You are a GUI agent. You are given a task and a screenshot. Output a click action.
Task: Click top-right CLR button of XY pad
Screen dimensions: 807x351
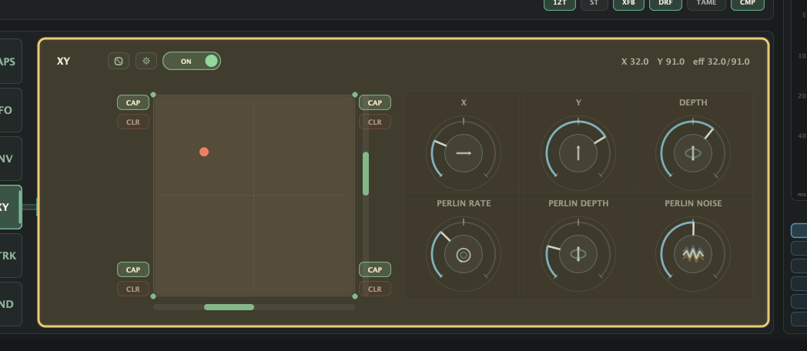(x=375, y=122)
